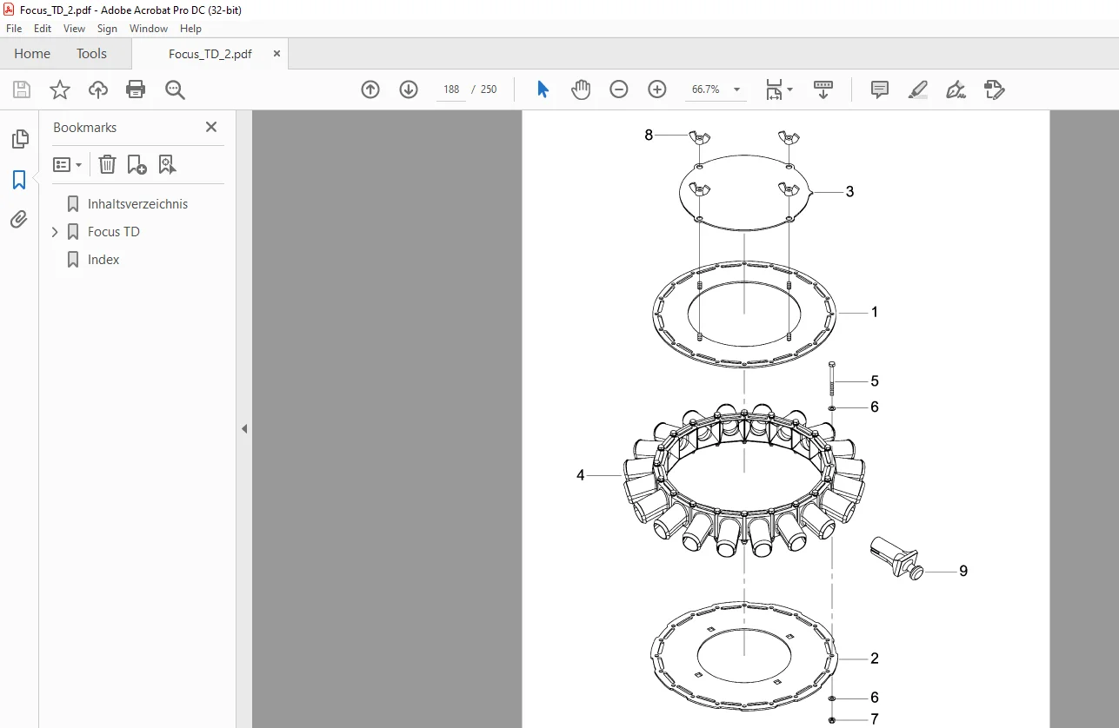
Task: Choose the arrow Selection tool
Action: click(x=543, y=89)
